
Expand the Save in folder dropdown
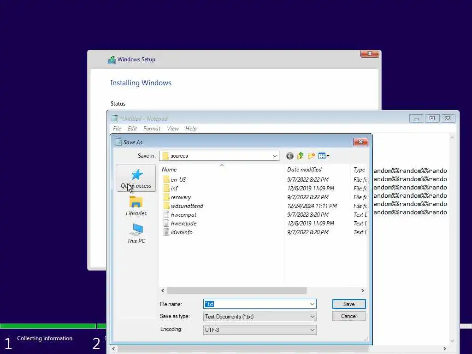(275, 156)
